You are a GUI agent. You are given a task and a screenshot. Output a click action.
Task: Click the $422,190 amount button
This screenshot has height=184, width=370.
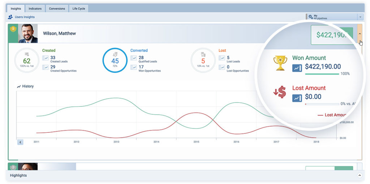click(x=332, y=35)
